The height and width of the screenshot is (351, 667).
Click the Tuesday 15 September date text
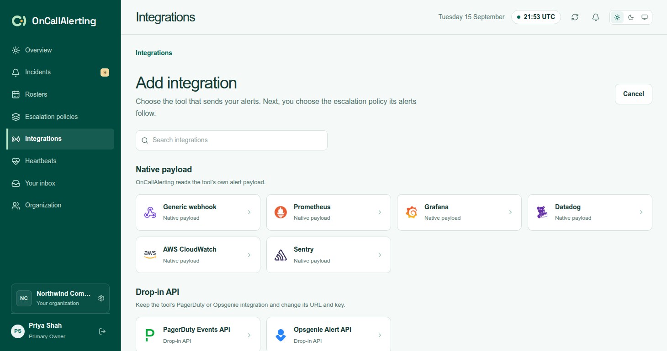pyautogui.click(x=471, y=17)
